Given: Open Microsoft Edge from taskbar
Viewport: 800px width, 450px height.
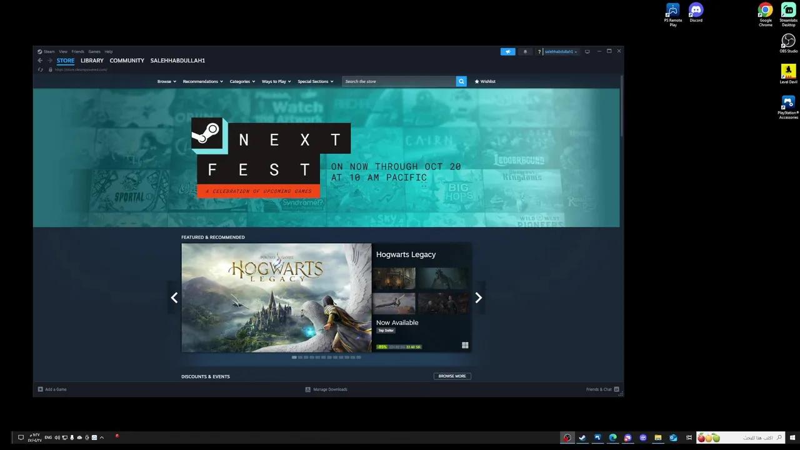Looking at the screenshot, I should click(612, 437).
